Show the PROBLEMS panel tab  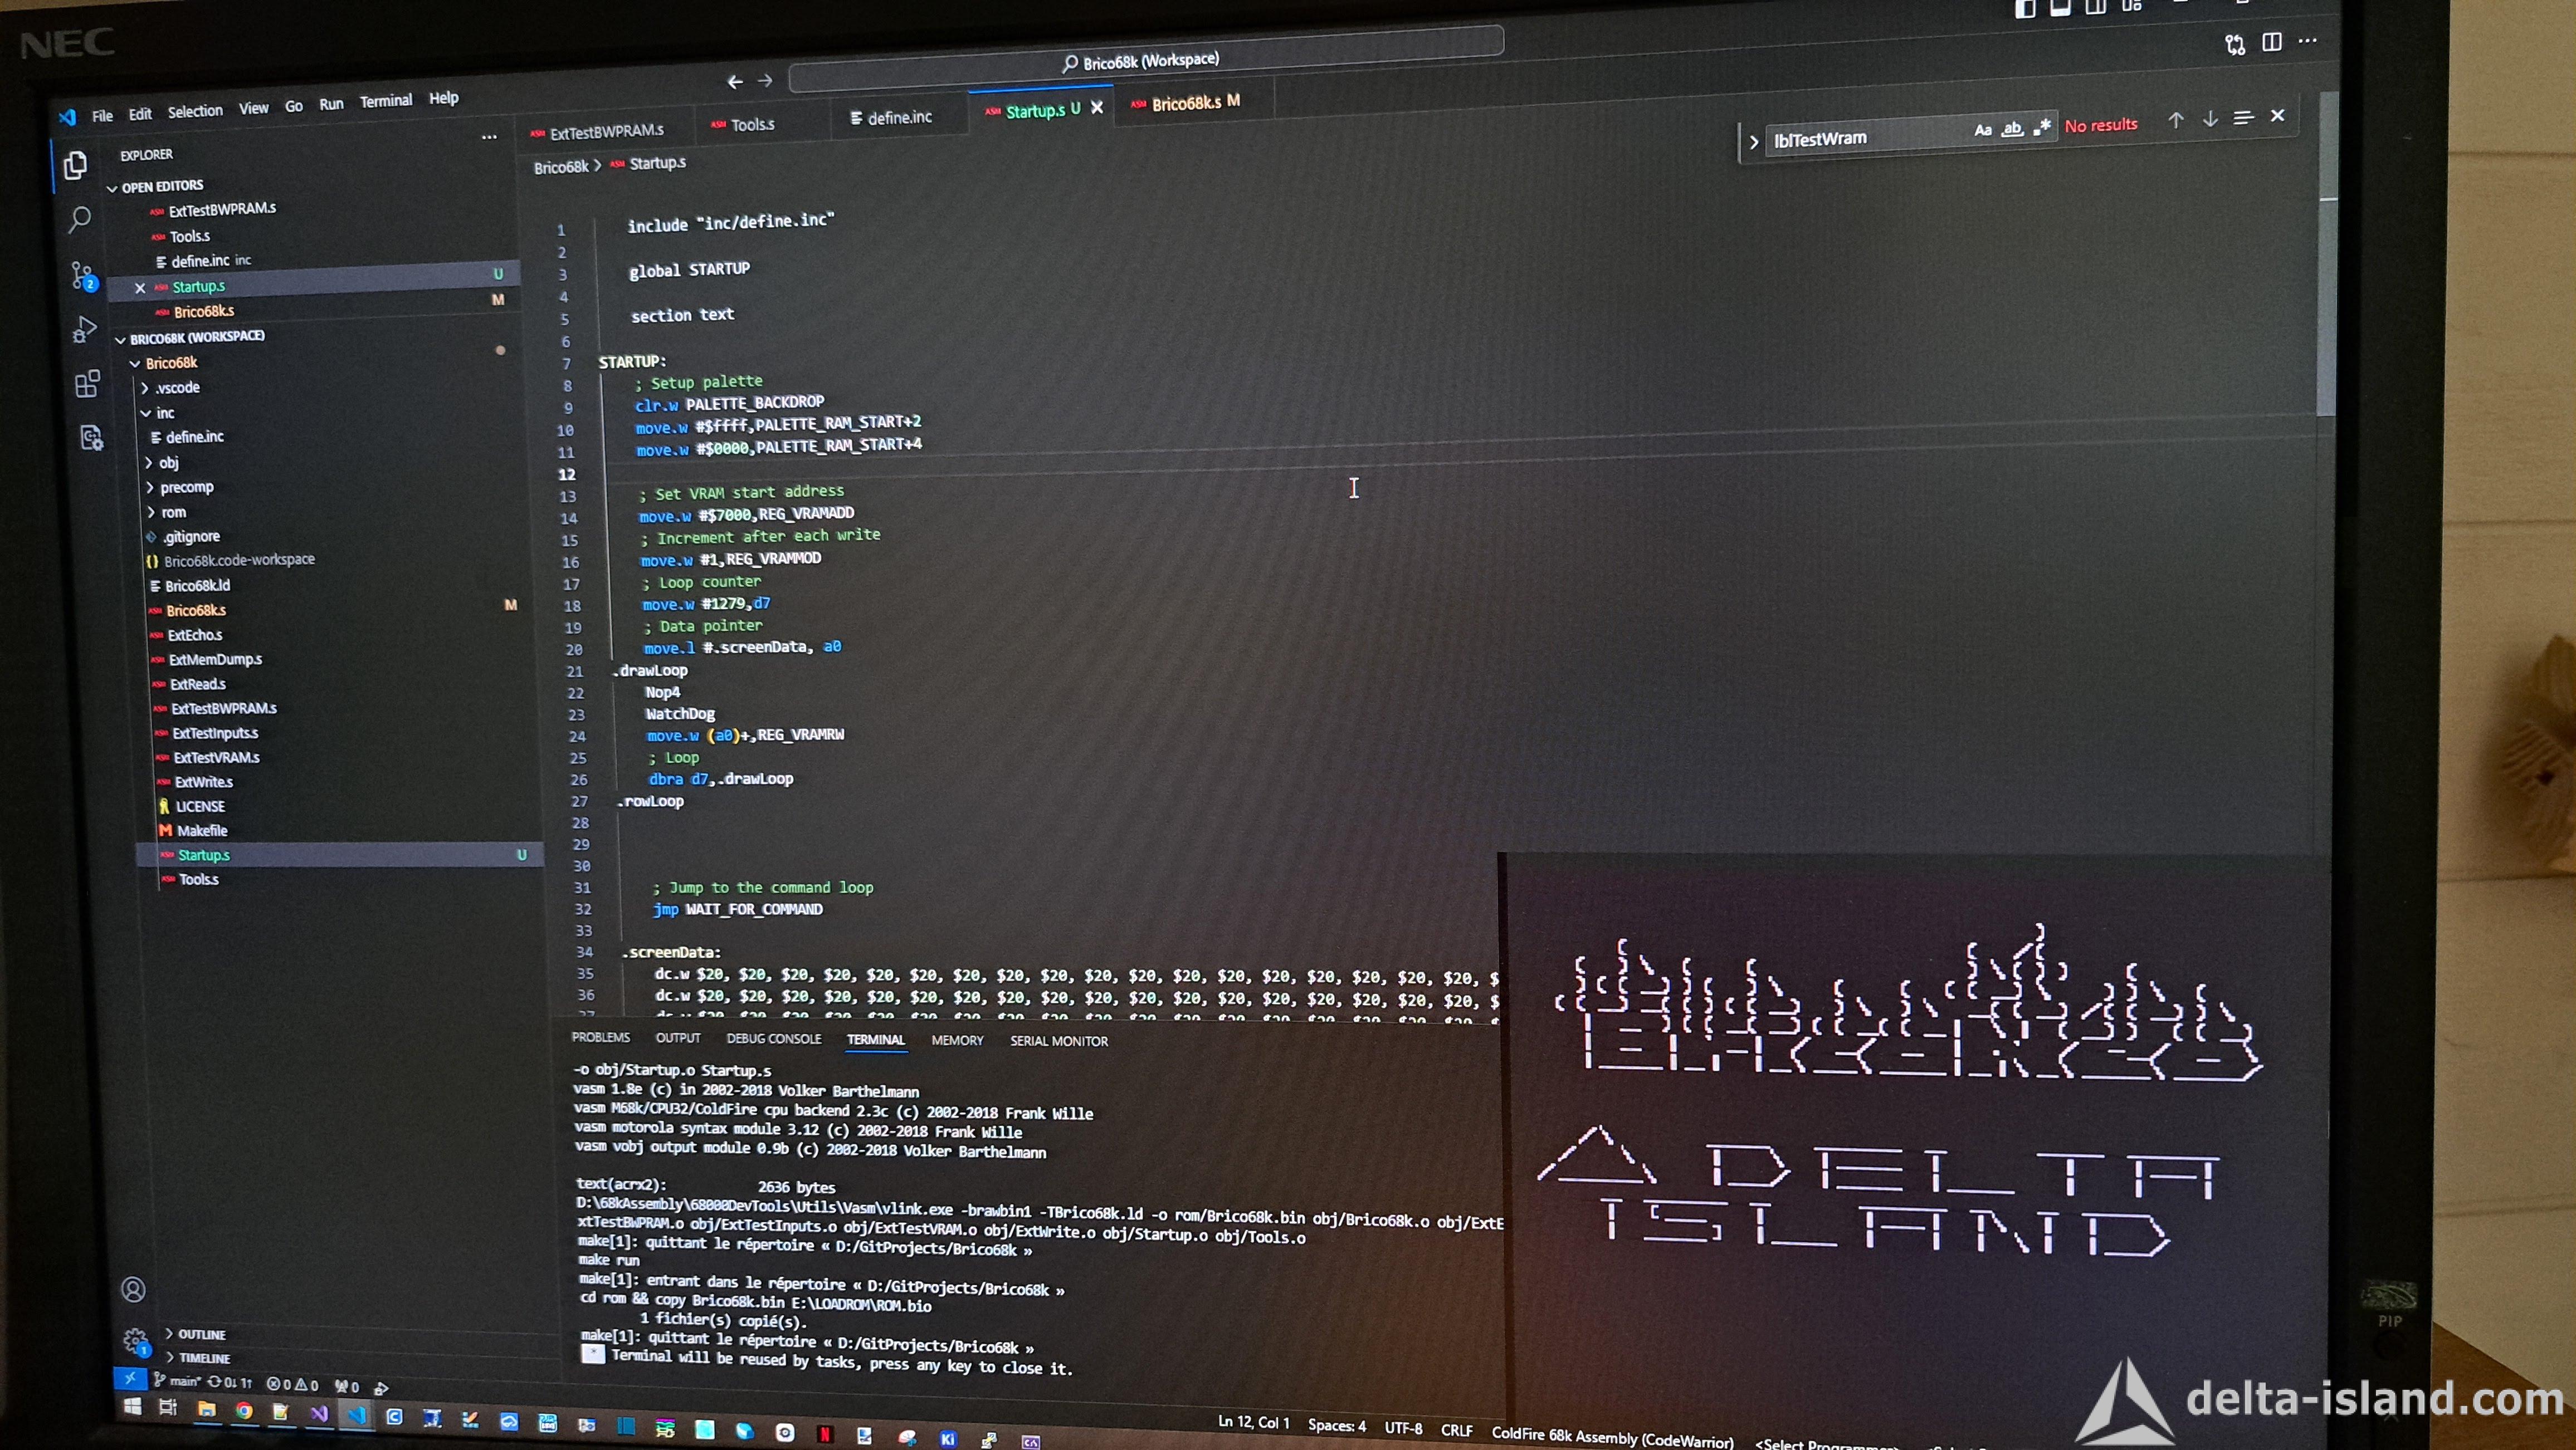coord(600,1037)
